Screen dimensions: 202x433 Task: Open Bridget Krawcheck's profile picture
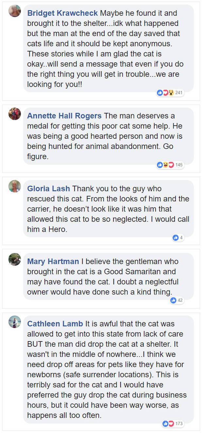(x=15, y=11)
